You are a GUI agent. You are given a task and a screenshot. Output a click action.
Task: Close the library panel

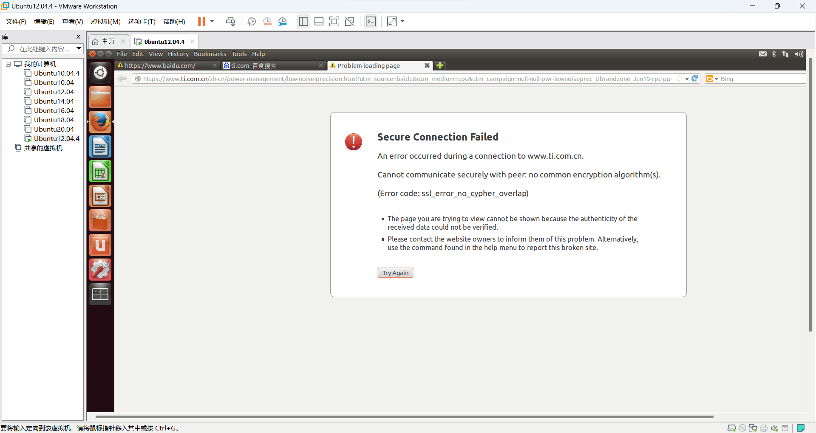(78, 37)
